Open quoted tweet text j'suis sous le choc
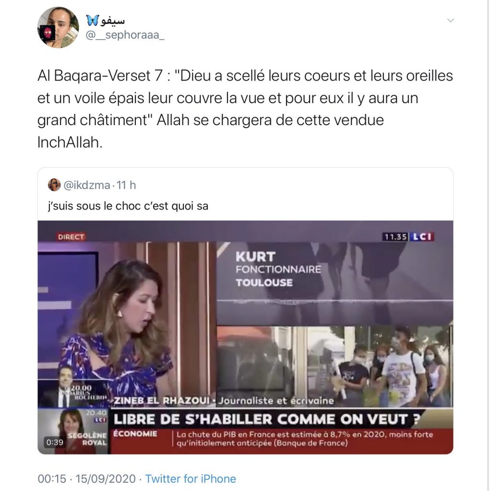This screenshot has width=490, height=491. (128, 206)
